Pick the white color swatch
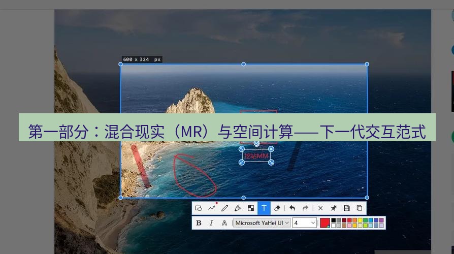Screen dimensions: 454x254 tap(334, 226)
